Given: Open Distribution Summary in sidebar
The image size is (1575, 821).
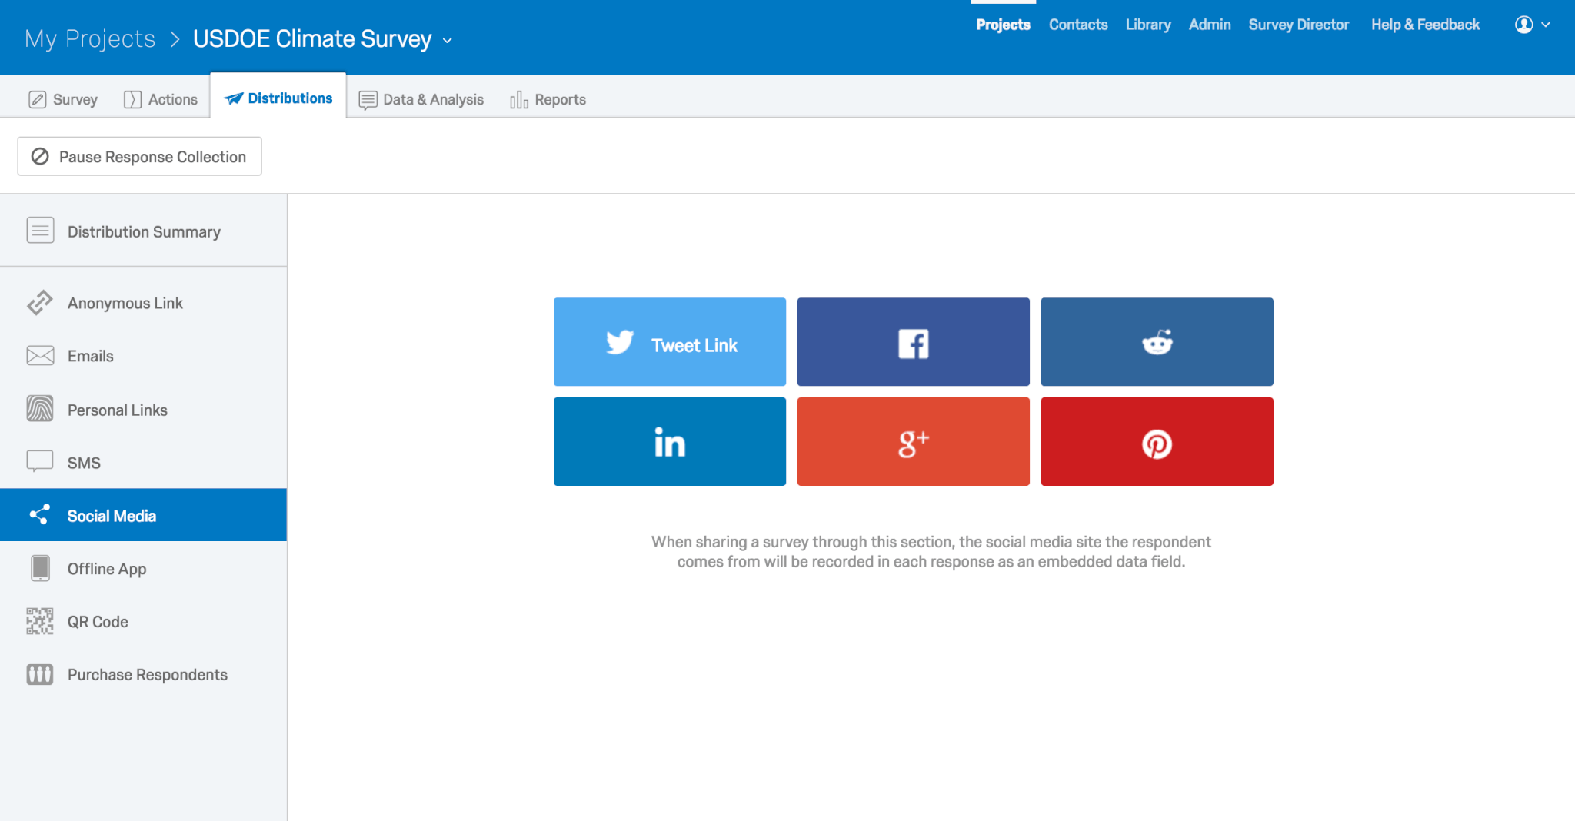Looking at the screenshot, I should pyautogui.click(x=143, y=231).
